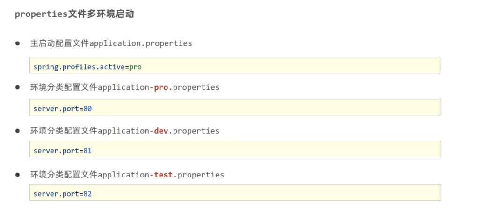Select the port number 82
Viewport: 479px width, 219px height.
point(87,193)
